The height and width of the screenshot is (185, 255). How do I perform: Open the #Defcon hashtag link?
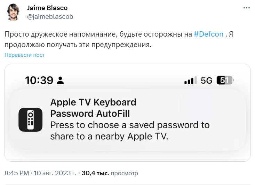(208, 34)
